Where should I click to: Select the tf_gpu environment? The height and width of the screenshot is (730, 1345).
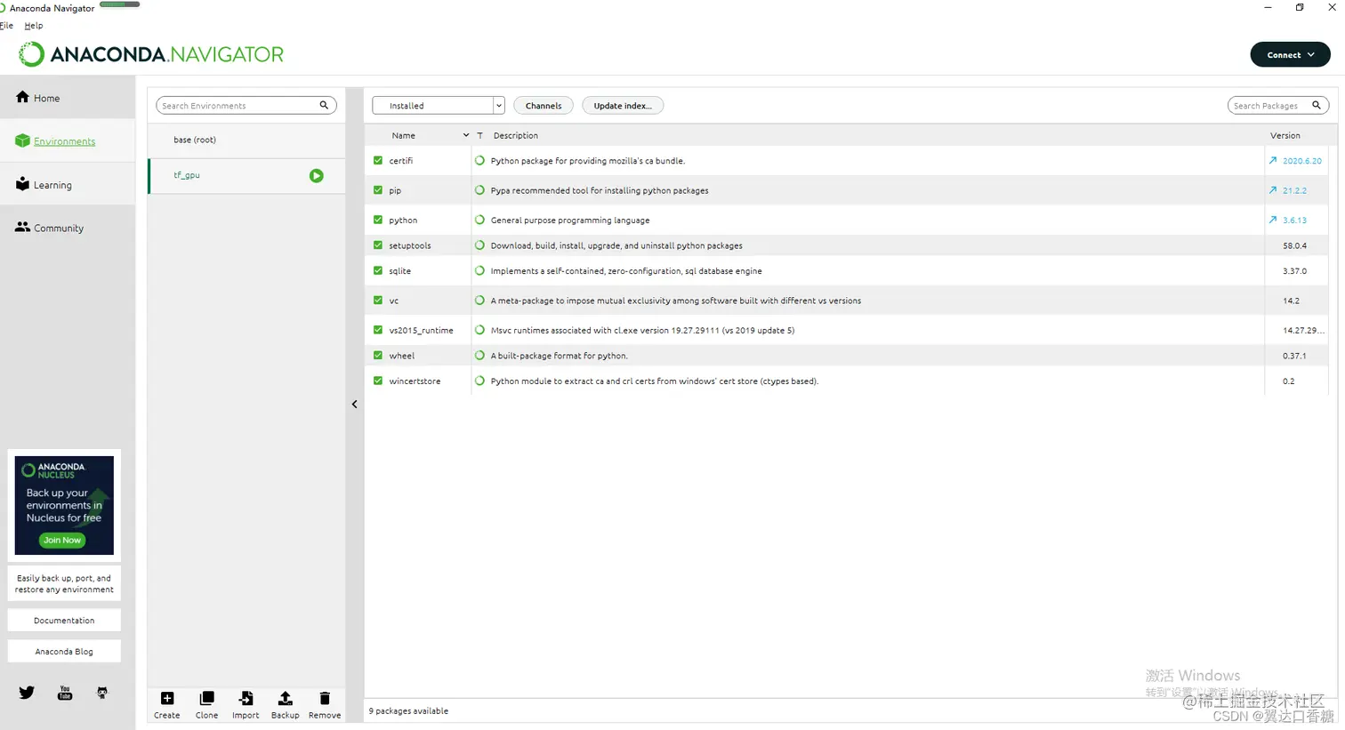pos(246,176)
